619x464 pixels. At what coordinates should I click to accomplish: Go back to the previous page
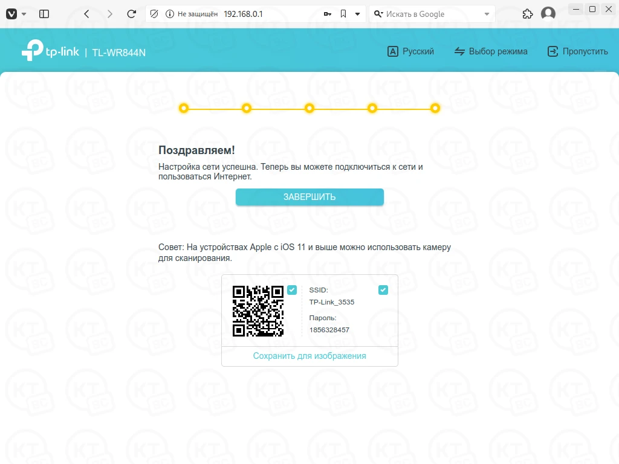(87, 14)
